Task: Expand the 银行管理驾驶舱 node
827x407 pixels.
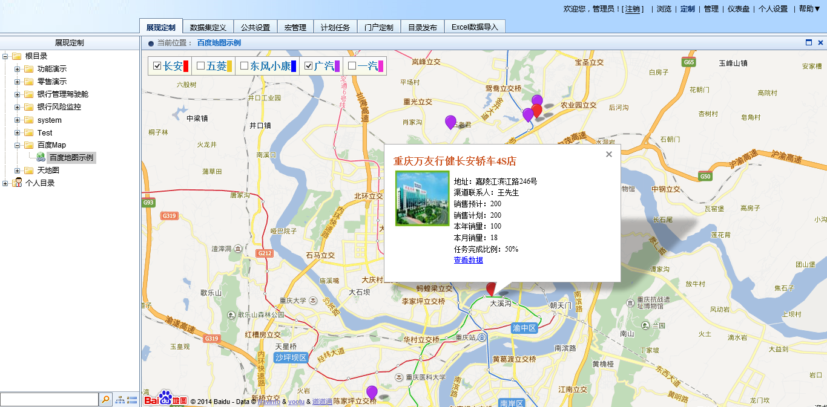Action: click(x=17, y=94)
